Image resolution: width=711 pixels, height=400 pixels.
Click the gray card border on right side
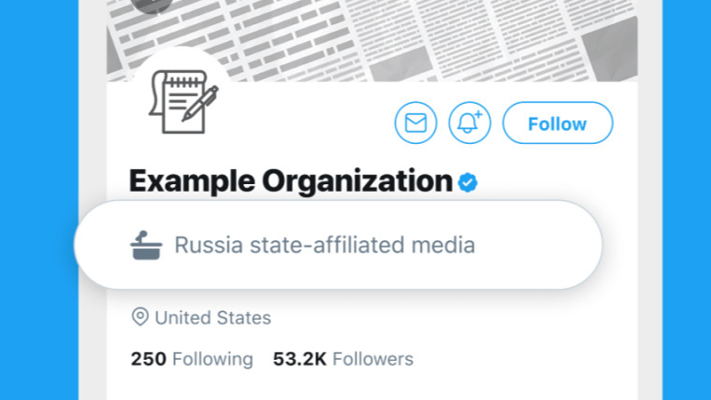click(x=650, y=200)
